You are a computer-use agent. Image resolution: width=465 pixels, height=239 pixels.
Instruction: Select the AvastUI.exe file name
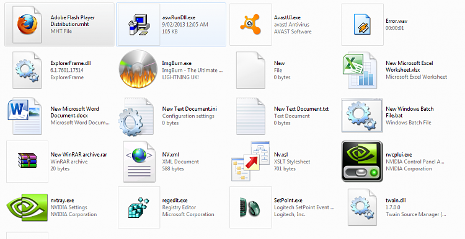pyautogui.click(x=287, y=17)
